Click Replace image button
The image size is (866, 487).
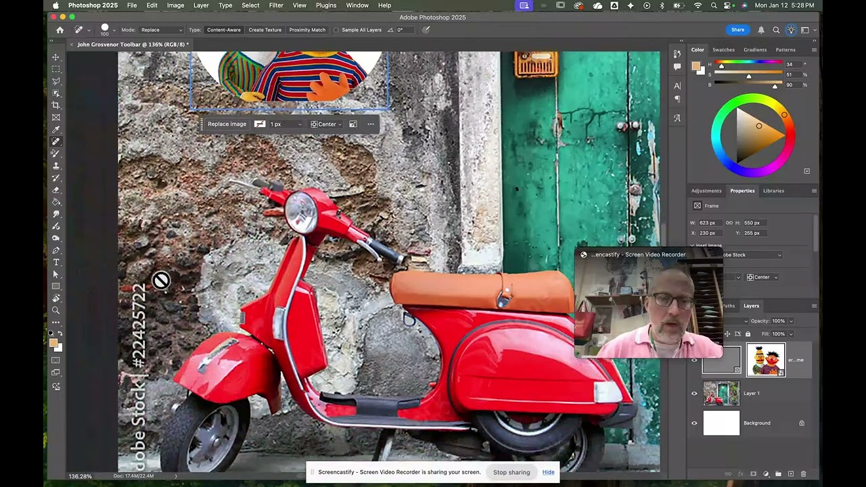coord(227,124)
